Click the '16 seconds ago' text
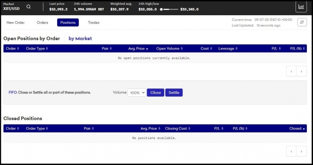Viewport: 313px width, 165px height. click(268, 25)
